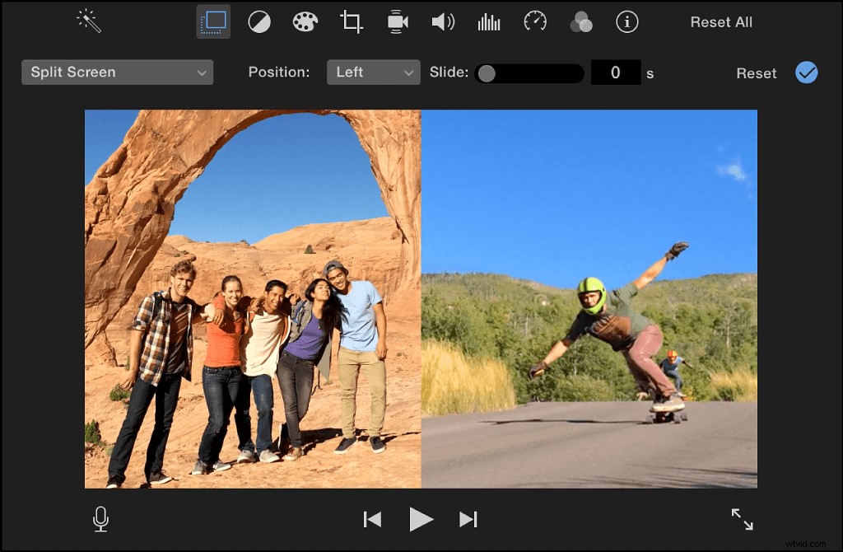Open Color Correction palette icon

305,21
